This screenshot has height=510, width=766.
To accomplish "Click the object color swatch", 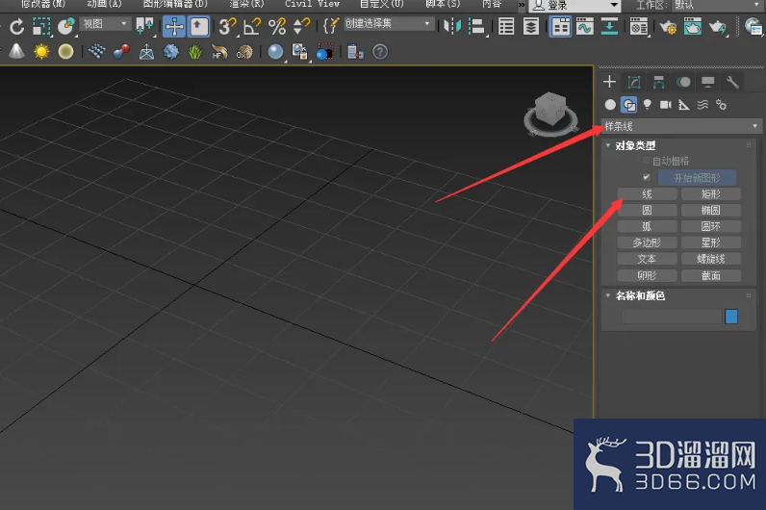I will pos(731,316).
